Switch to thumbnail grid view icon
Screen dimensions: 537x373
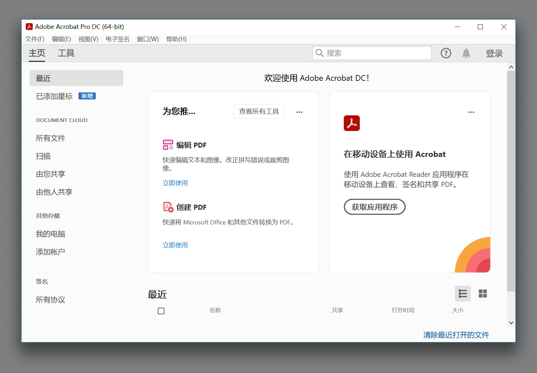pos(482,294)
